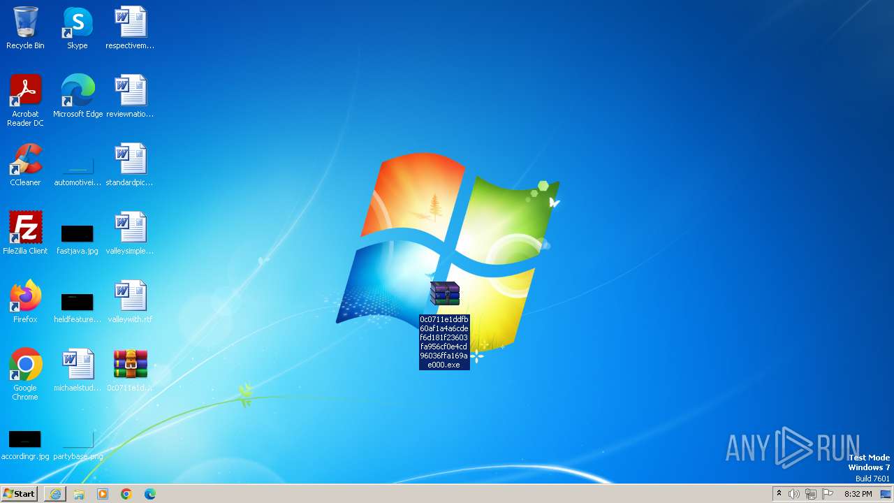Select the michaelstud... Word document

[78, 370]
